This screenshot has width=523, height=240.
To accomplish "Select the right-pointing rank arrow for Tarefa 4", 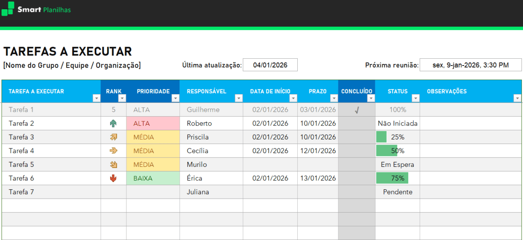I will (x=113, y=151).
